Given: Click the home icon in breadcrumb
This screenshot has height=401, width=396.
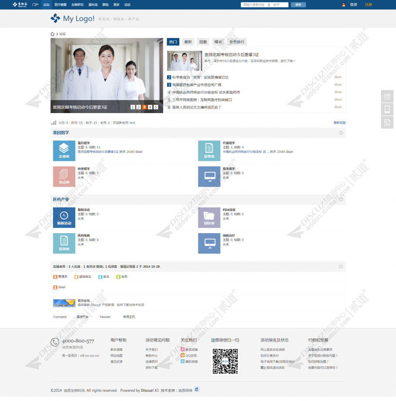Looking at the screenshot, I should 53,34.
